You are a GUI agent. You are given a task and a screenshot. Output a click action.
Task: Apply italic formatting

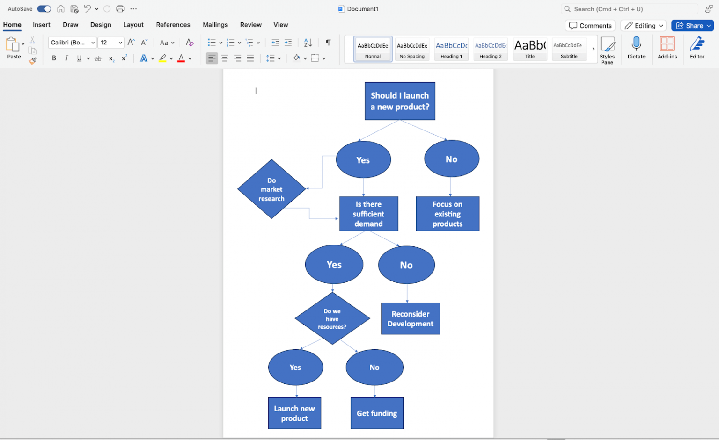pyautogui.click(x=66, y=58)
